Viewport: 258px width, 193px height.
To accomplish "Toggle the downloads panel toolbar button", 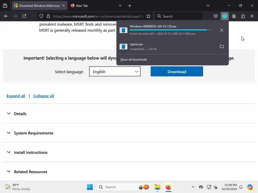I will coord(224,16).
